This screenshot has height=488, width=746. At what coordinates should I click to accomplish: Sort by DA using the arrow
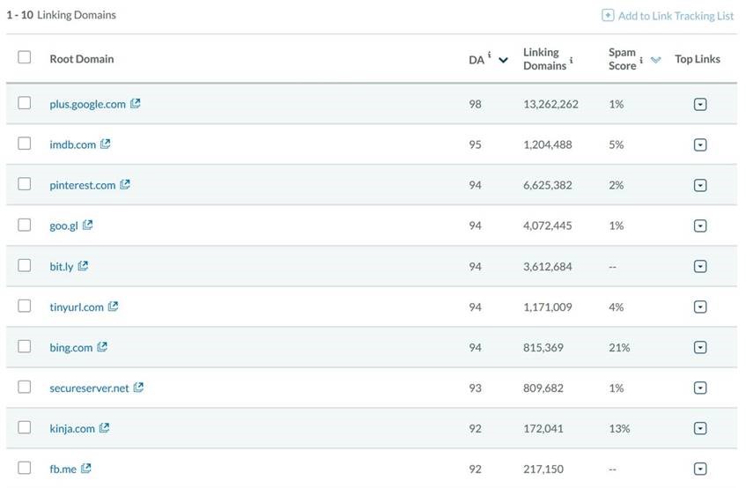click(503, 60)
